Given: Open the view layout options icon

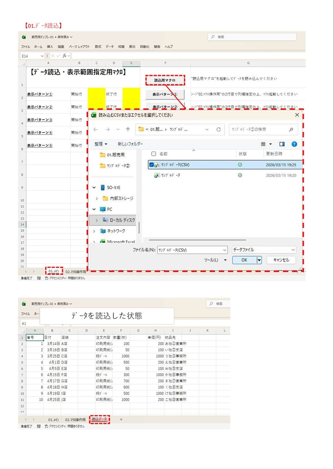Looking at the screenshot, I should (x=264, y=144).
